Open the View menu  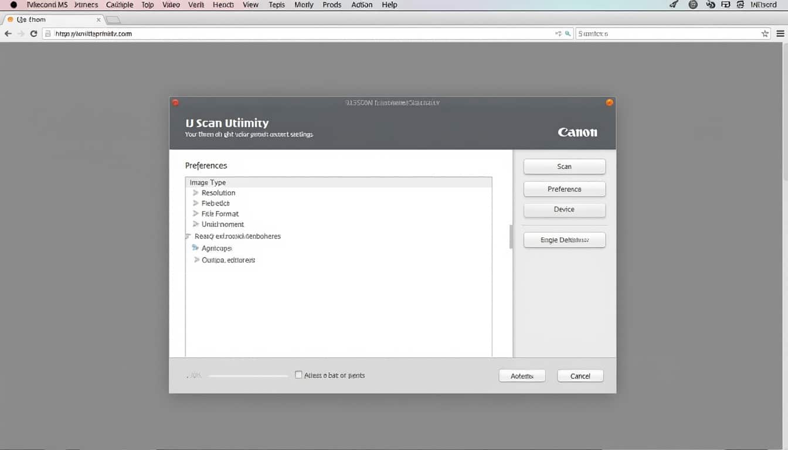(250, 5)
